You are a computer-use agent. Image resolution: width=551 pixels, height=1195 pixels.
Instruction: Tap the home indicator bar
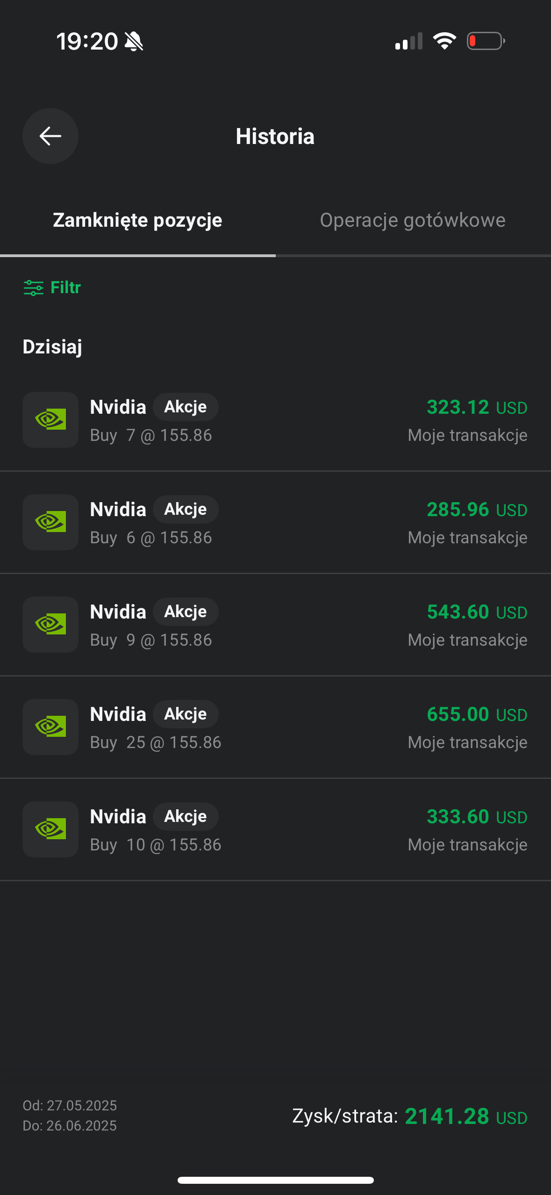(x=275, y=1180)
